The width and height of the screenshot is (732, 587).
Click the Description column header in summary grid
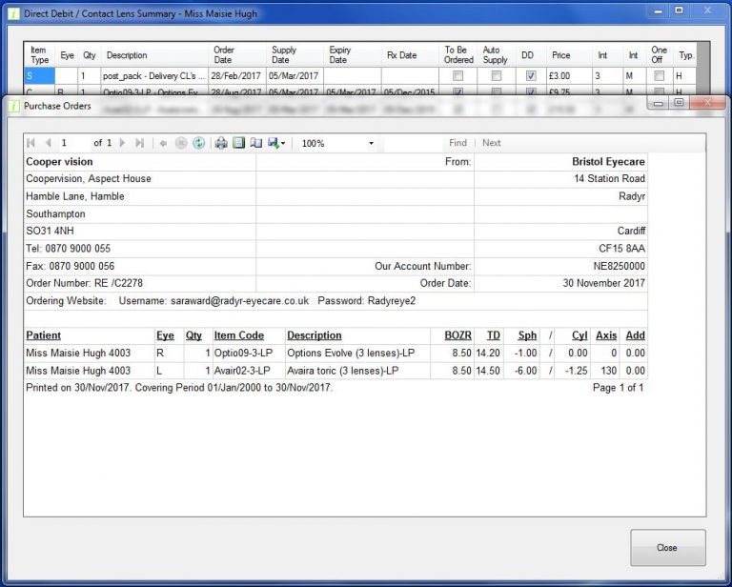(x=154, y=55)
